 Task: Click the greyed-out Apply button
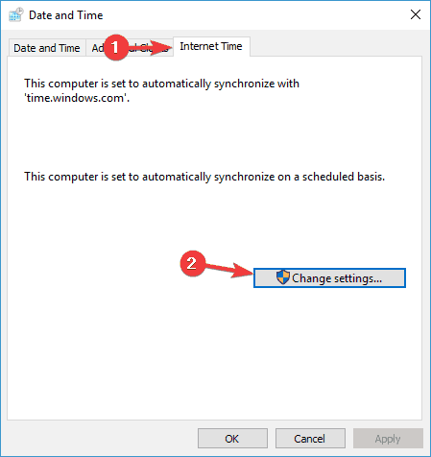[388, 439]
